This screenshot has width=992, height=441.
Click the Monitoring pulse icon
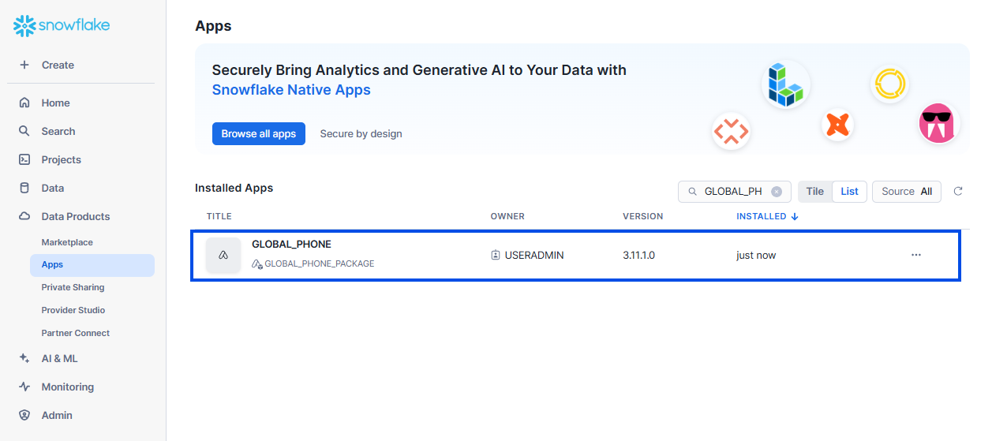click(x=24, y=387)
